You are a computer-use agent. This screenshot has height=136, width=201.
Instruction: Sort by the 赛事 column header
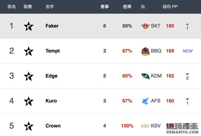pos(105,7)
